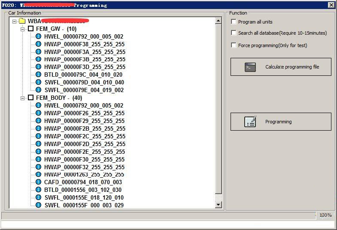Image resolution: width=337 pixels, height=230 pixels.
Task: Click info icon next to HWAP_00000F38_255_255_255
Action: [38, 44]
